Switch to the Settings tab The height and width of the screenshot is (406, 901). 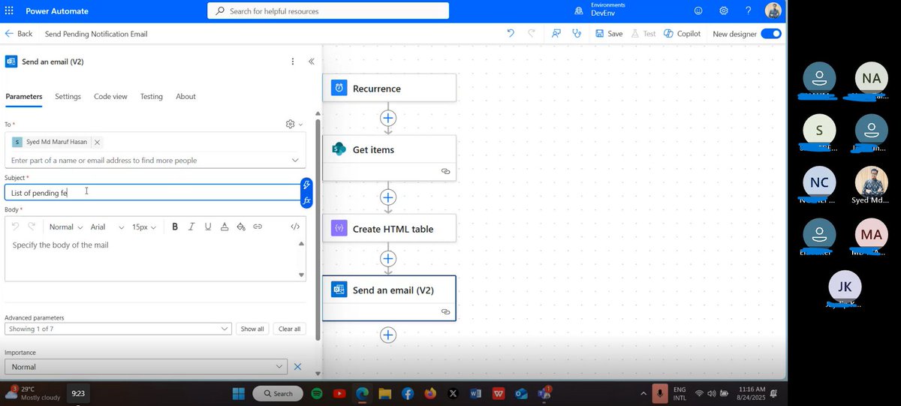click(x=68, y=97)
